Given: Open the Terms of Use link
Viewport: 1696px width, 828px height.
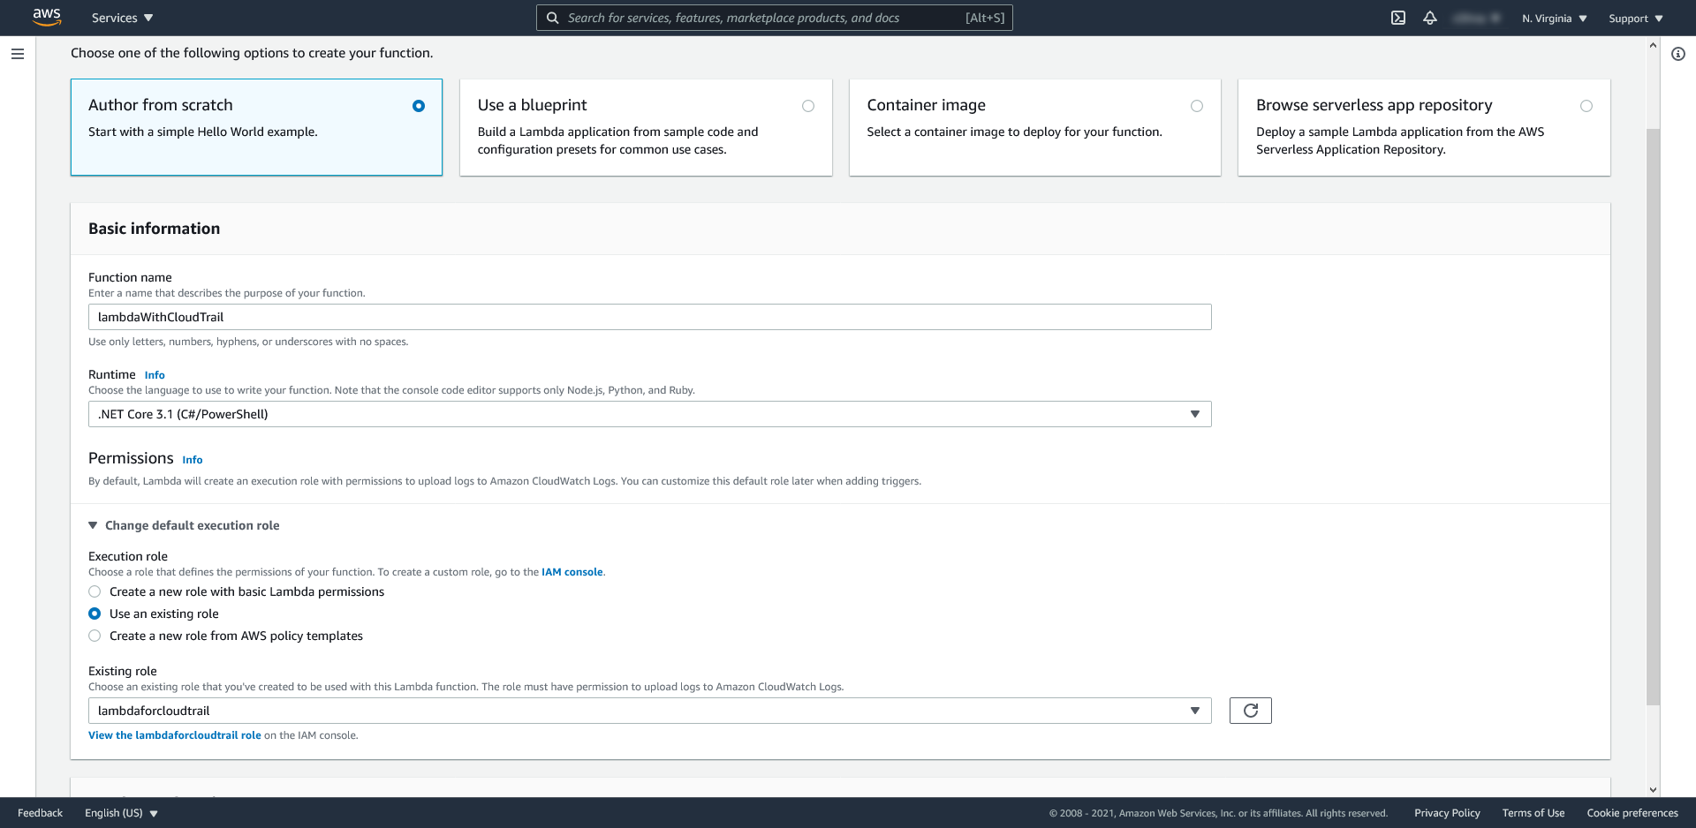Looking at the screenshot, I should pos(1533,813).
